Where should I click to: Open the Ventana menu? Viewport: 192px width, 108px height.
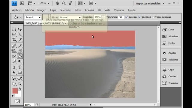point(119,10)
